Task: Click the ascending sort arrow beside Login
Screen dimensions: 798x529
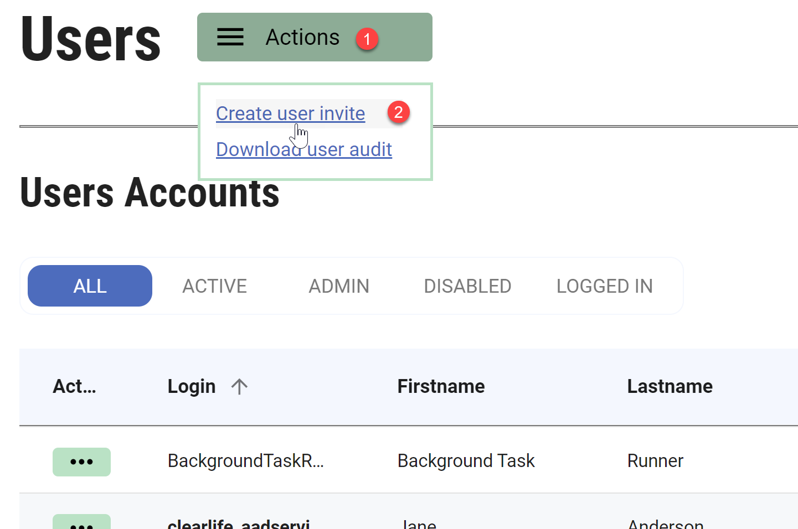Action: [x=239, y=386]
